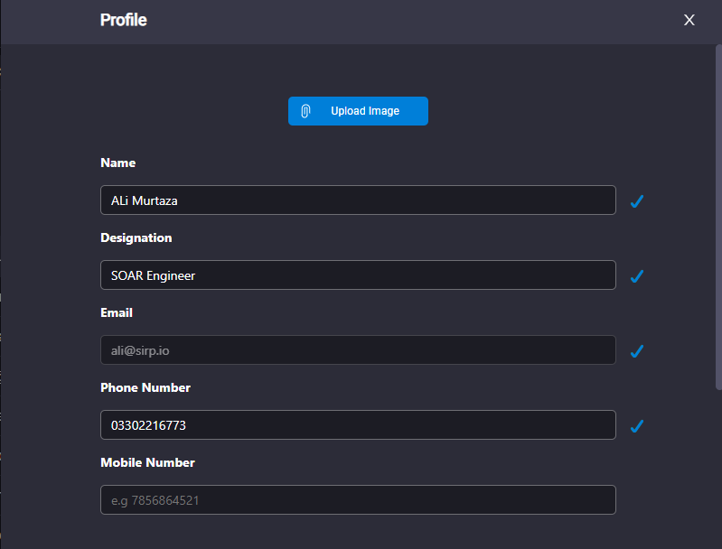Click the Designation label text
Image resolution: width=722 pixels, height=549 pixels.
click(x=136, y=237)
